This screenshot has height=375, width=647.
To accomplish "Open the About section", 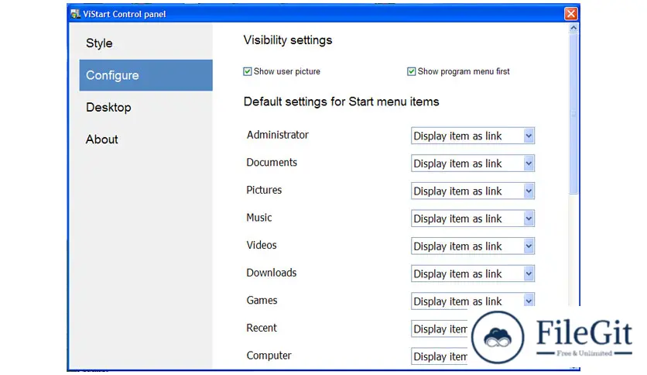I will (102, 139).
